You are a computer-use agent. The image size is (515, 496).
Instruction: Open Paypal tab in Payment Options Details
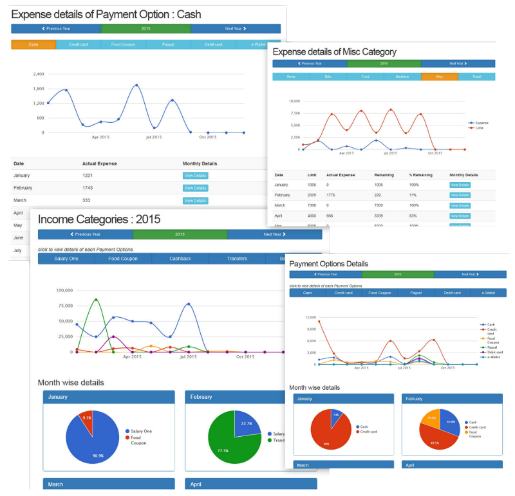pyautogui.click(x=416, y=293)
